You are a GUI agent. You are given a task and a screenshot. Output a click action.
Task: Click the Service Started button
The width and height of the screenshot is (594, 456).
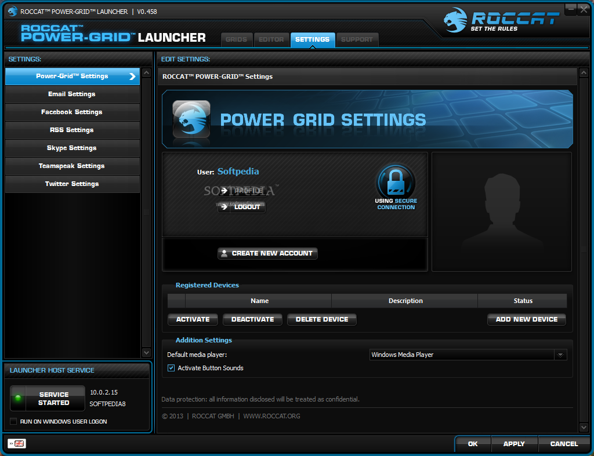[x=48, y=398]
